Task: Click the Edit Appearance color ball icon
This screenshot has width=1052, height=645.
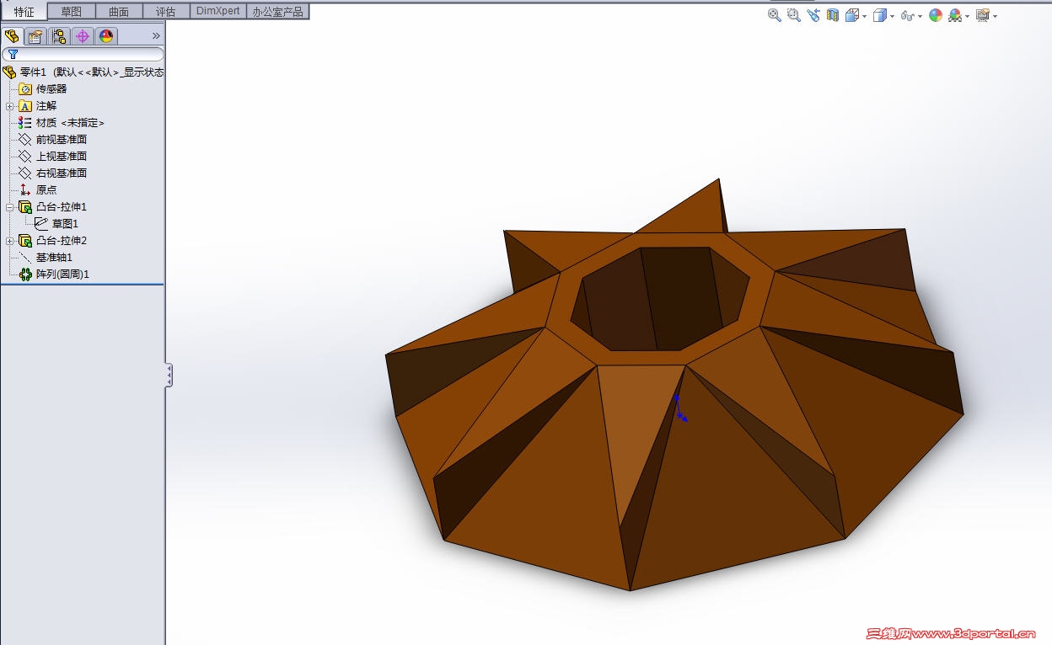Action: [935, 15]
